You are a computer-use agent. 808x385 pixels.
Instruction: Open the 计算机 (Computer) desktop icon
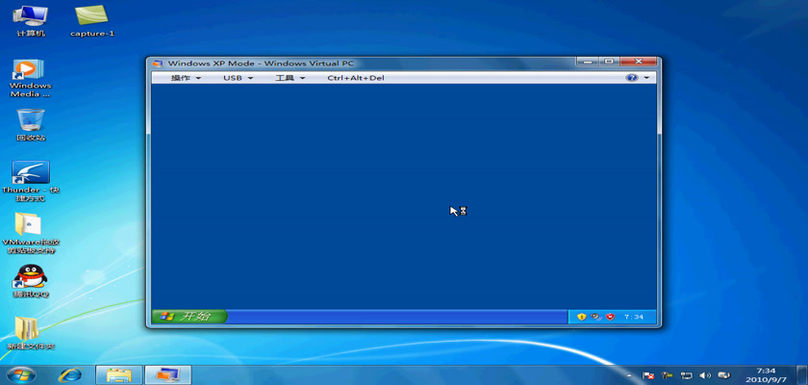(31, 17)
